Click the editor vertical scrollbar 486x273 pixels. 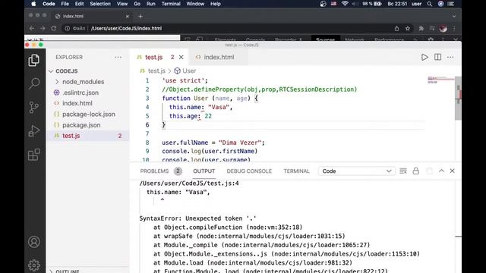(x=459, y=98)
